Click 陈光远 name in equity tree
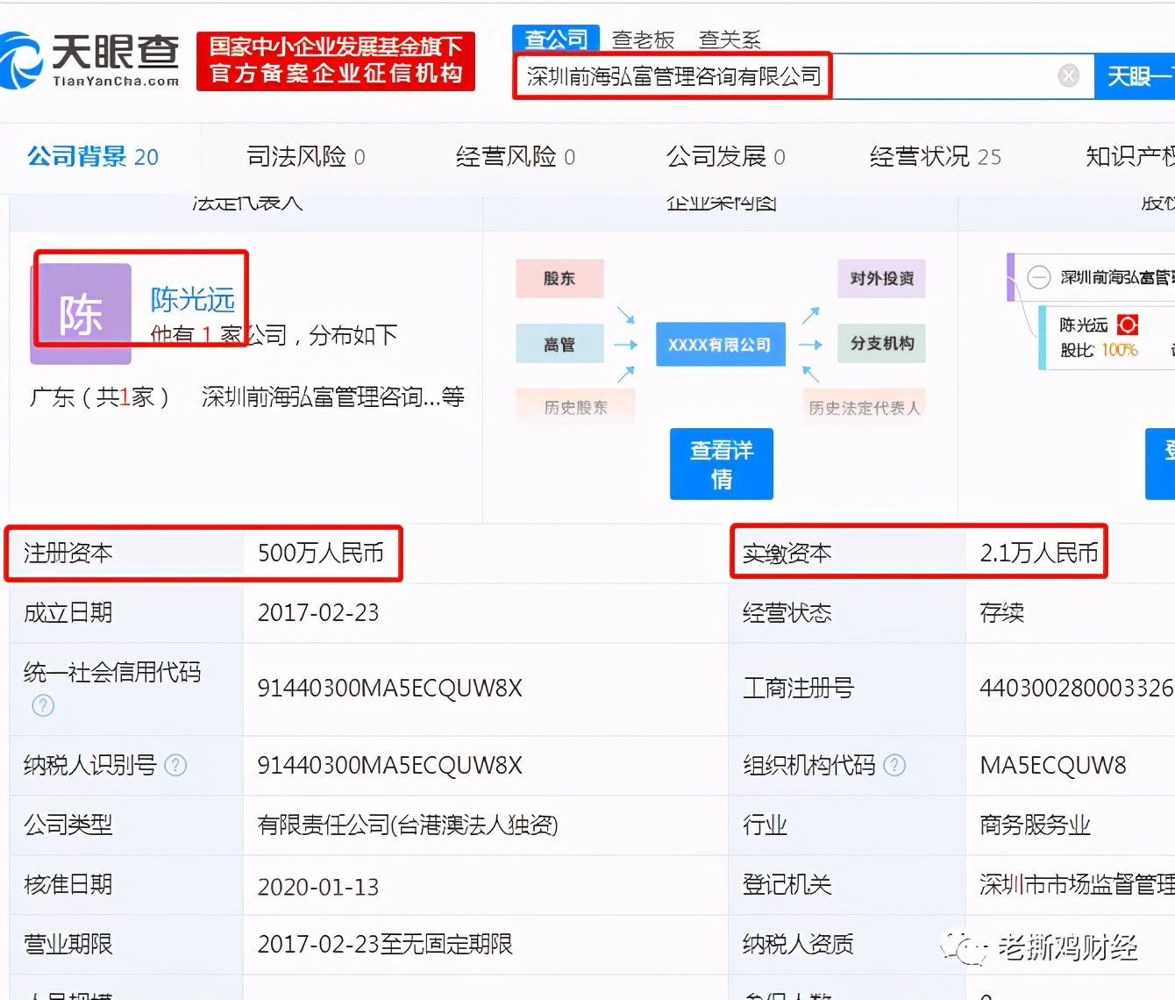The height and width of the screenshot is (1000, 1175). click(x=1084, y=325)
